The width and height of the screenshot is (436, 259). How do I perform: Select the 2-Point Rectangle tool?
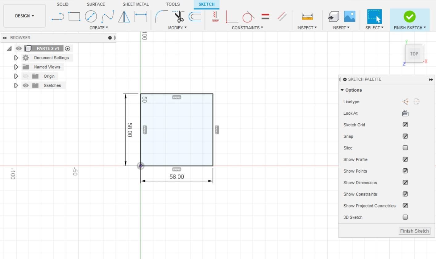[x=74, y=16]
